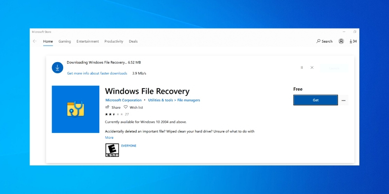Screen dimensions: 389x194
Task: Open Microsoft Corporation publisher link
Action: pos(124,100)
